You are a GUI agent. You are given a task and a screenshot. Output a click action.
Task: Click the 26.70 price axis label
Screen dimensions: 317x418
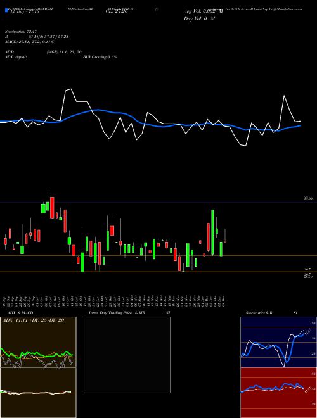tap(308, 277)
